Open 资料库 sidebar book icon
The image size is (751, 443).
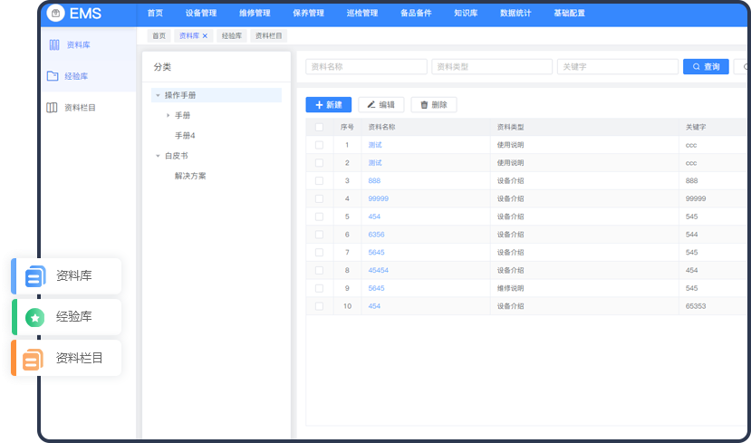(x=54, y=45)
